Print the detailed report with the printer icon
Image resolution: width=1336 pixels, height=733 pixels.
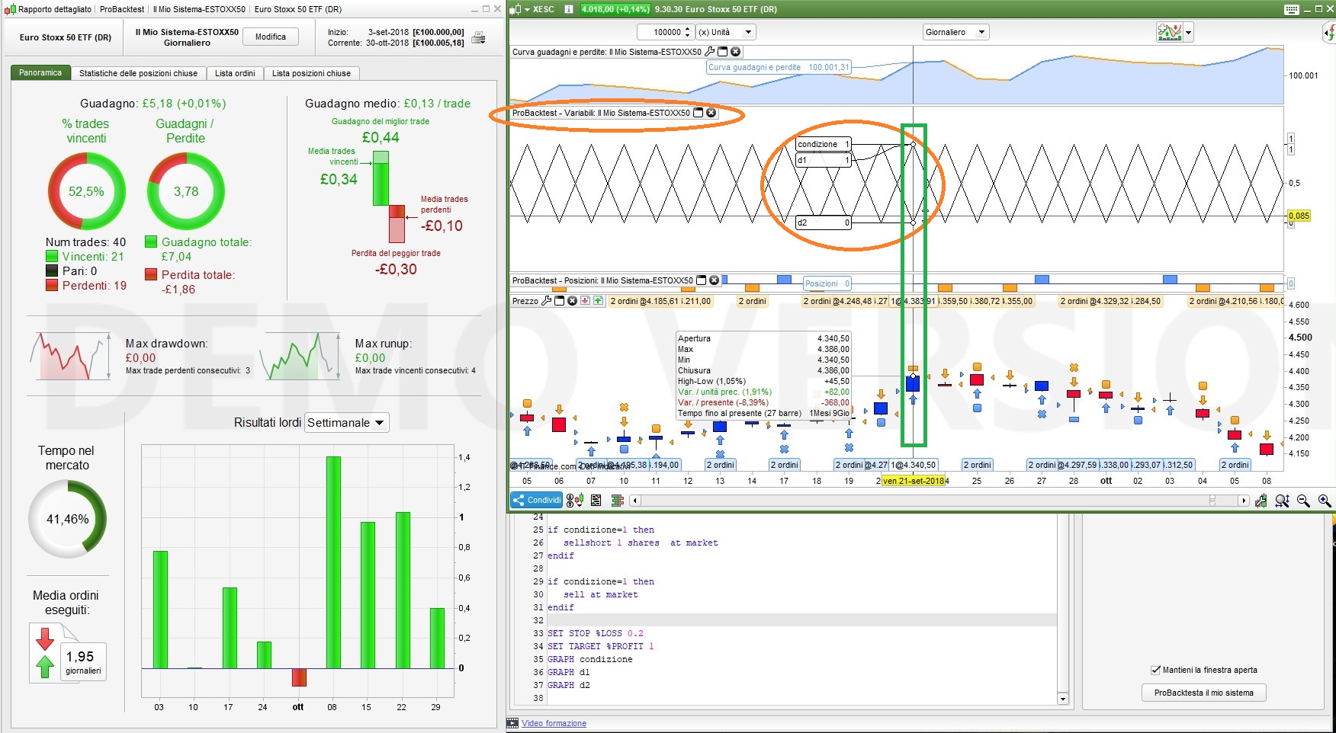click(479, 37)
